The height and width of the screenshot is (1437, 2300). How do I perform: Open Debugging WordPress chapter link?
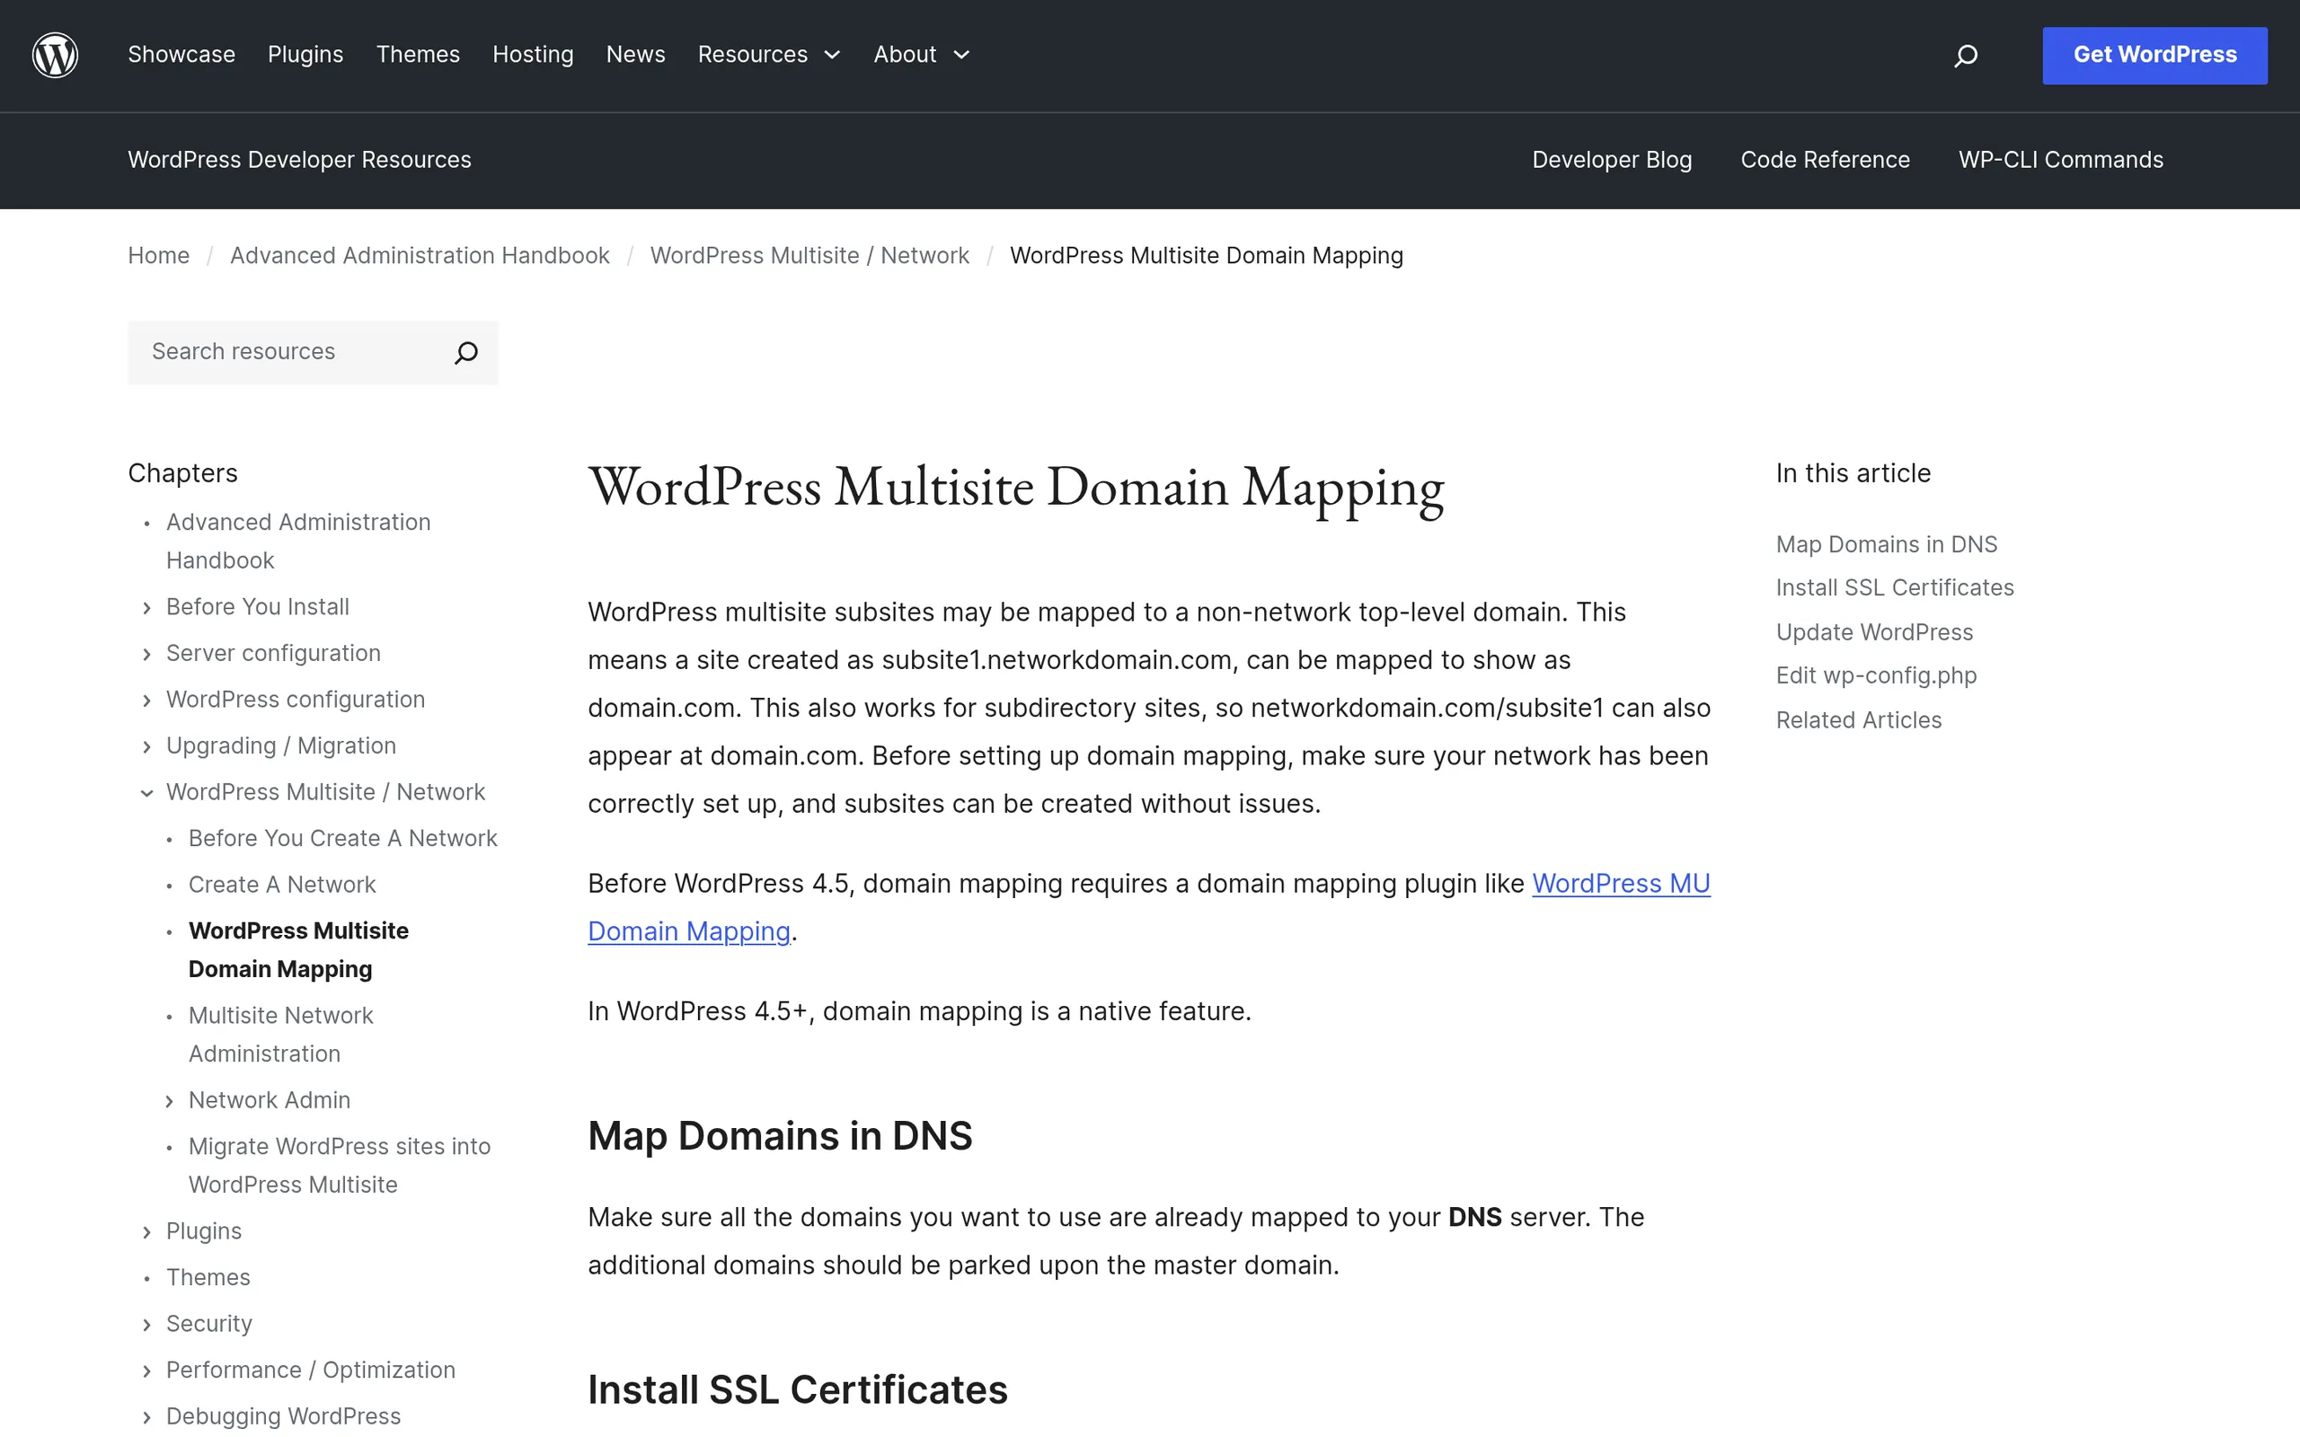coord(283,1416)
